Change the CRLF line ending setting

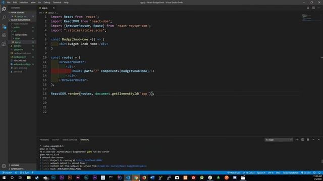[x=278, y=172]
